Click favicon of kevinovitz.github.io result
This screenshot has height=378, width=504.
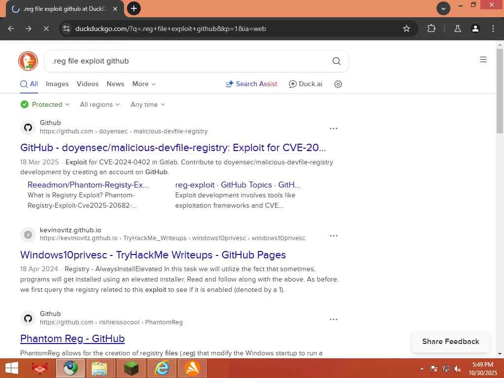(x=28, y=235)
